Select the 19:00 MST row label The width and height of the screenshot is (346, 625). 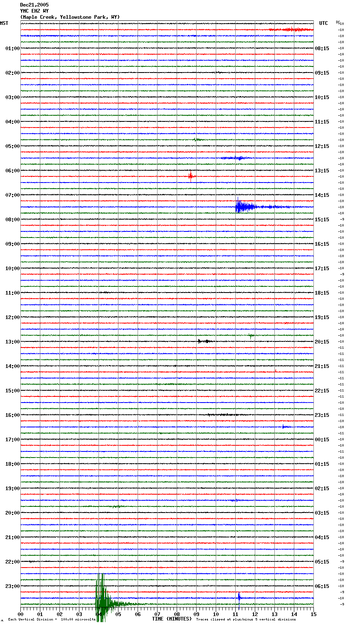click(13, 489)
